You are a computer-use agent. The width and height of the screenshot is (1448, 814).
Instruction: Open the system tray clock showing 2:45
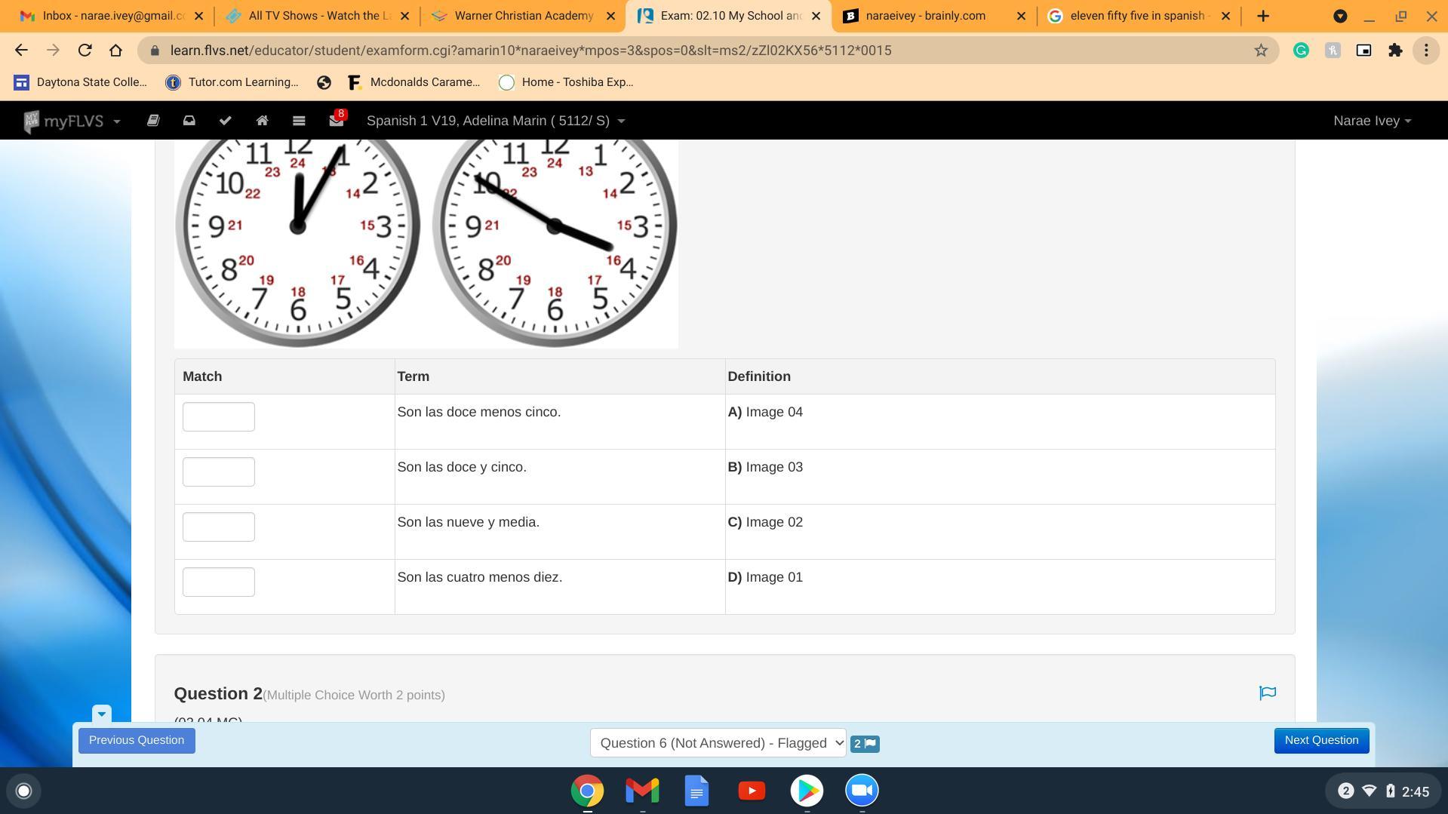(x=1416, y=791)
